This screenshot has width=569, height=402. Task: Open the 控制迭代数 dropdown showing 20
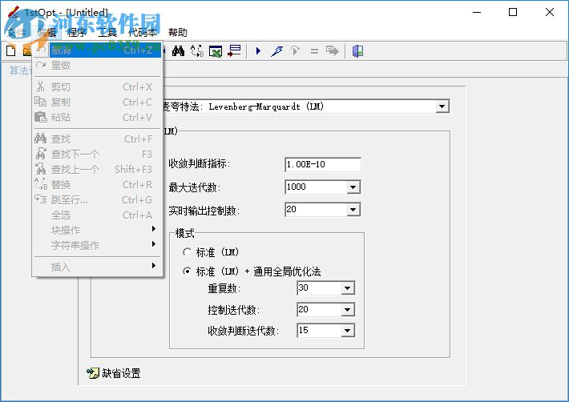(347, 310)
